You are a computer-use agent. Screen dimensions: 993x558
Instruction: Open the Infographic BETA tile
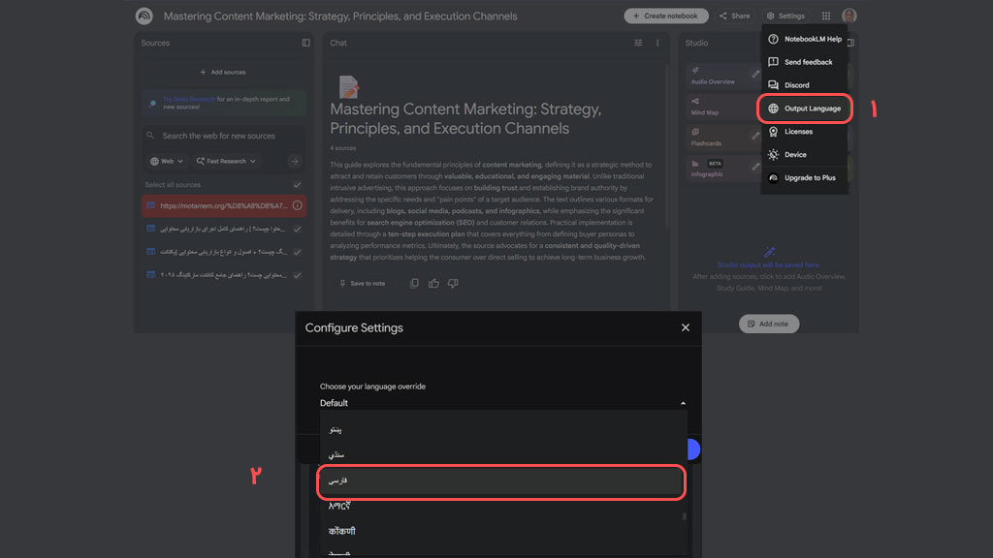click(x=721, y=169)
